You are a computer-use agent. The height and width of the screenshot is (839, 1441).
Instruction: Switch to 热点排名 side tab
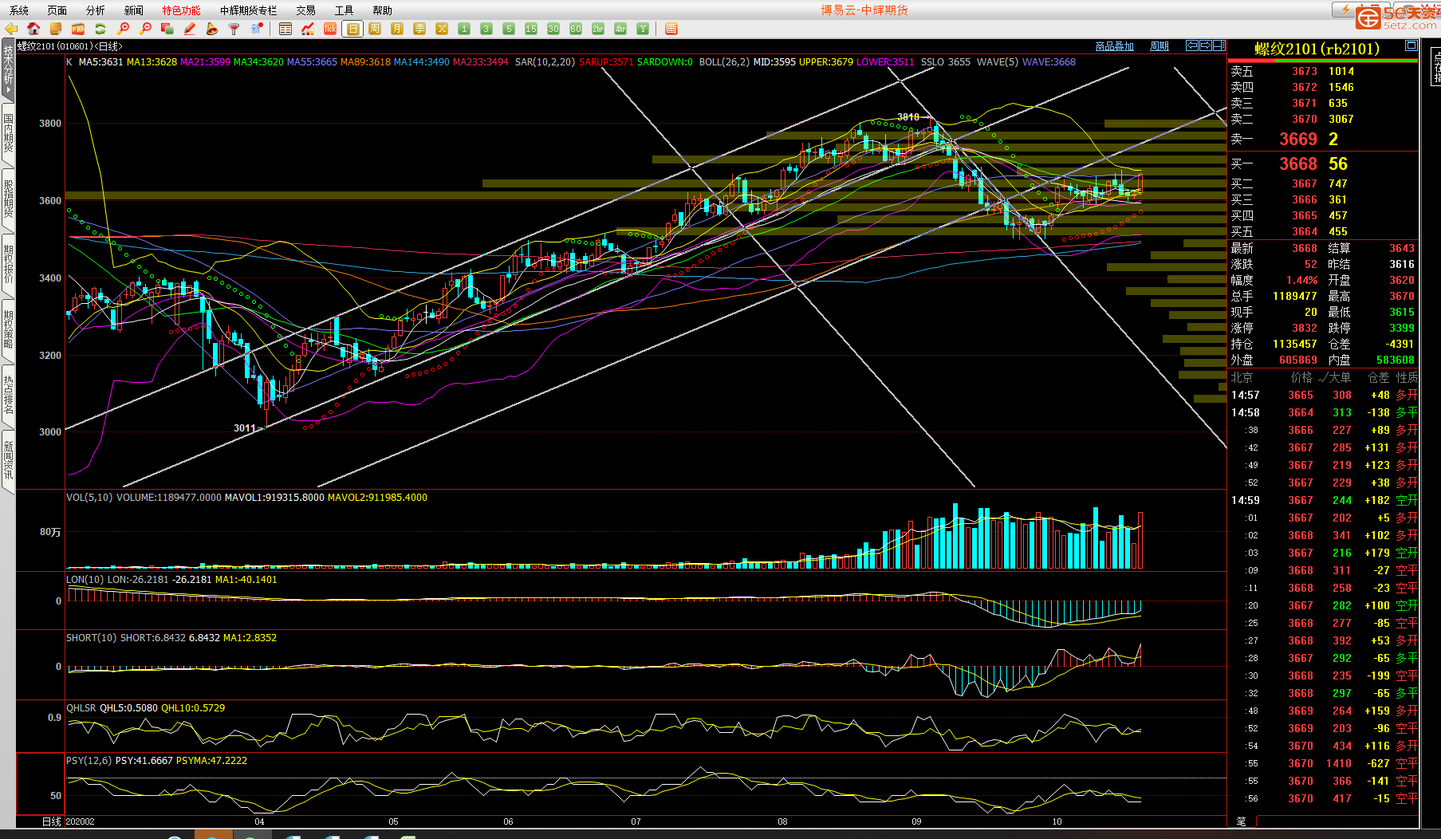tap(8, 396)
